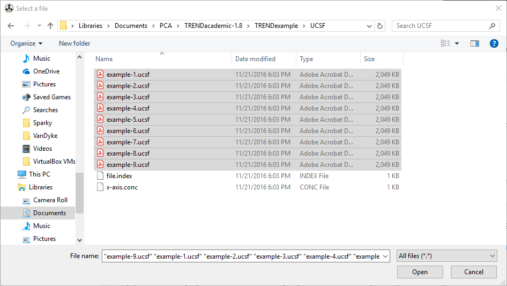Click TRENDexample in the breadcrumb path
507x286 pixels.
coord(276,26)
